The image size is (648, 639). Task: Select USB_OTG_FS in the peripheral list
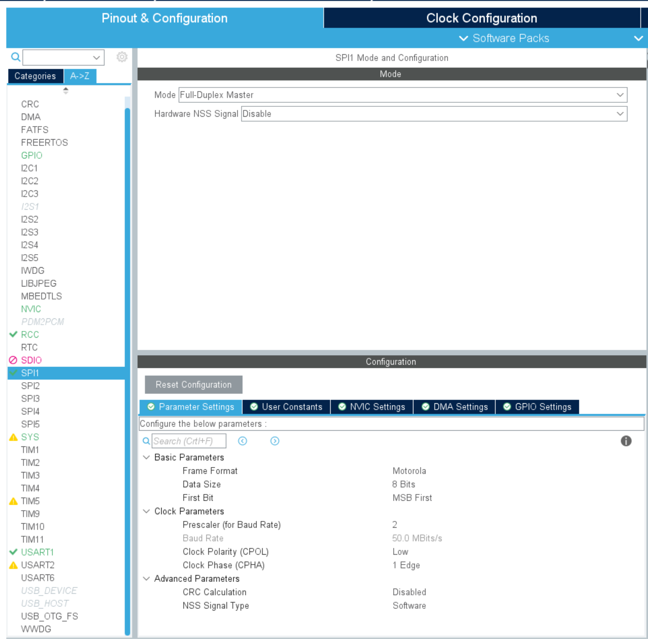(x=49, y=616)
